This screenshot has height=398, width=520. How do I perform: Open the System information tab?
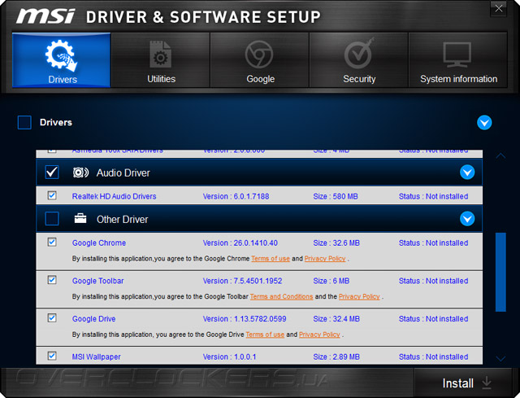458,60
